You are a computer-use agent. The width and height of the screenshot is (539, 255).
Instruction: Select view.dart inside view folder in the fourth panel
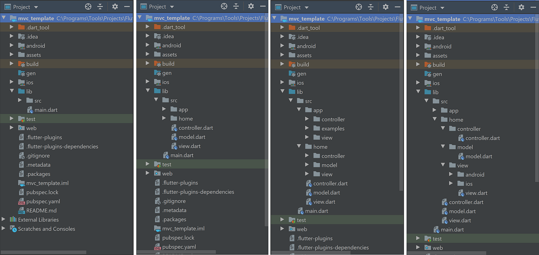tap(477, 193)
